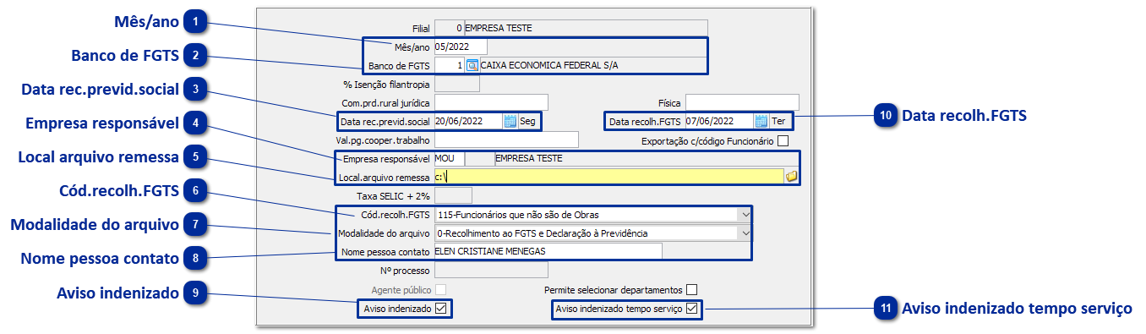Enable Exportação c/código Funcionário checkbox
Image resolution: width=1146 pixels, height=334 pixels.
coord(783,140)
